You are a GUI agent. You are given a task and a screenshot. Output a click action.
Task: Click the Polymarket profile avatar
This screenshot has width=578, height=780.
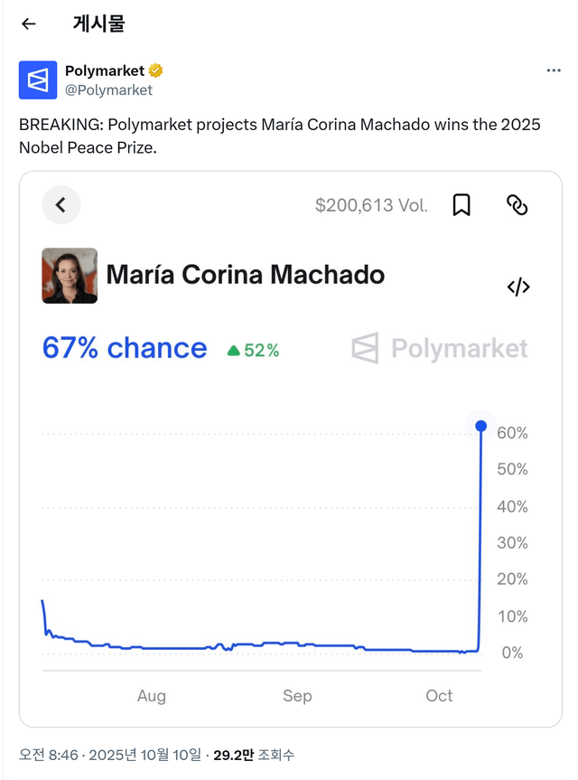(38, 80)
